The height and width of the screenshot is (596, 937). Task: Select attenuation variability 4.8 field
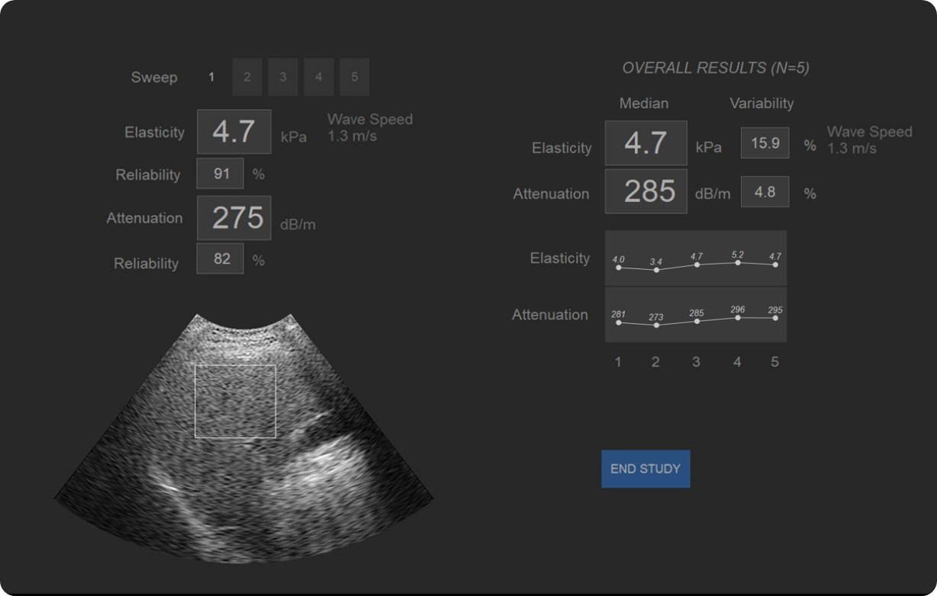click(x=765, y=192)
